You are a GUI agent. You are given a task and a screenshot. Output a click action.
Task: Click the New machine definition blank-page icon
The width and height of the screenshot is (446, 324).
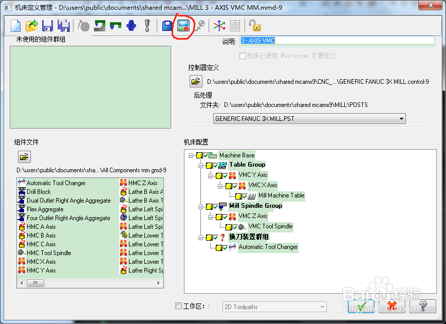click(x=15, y=26)
